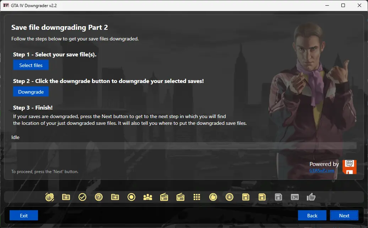
Task: Open the GTASnP.com link
Action: 322,170
